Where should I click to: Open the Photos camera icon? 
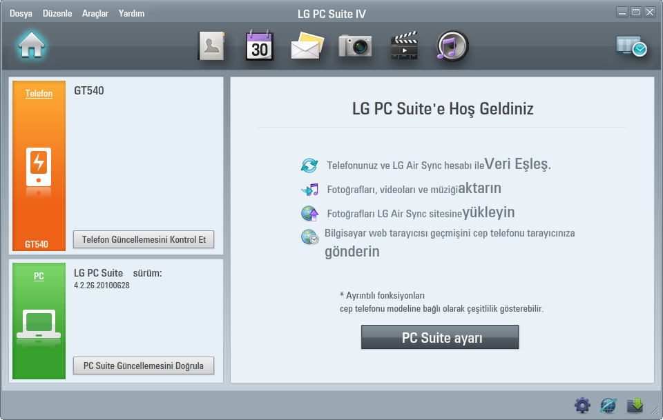pyautogui.click(x=355, y=46)
